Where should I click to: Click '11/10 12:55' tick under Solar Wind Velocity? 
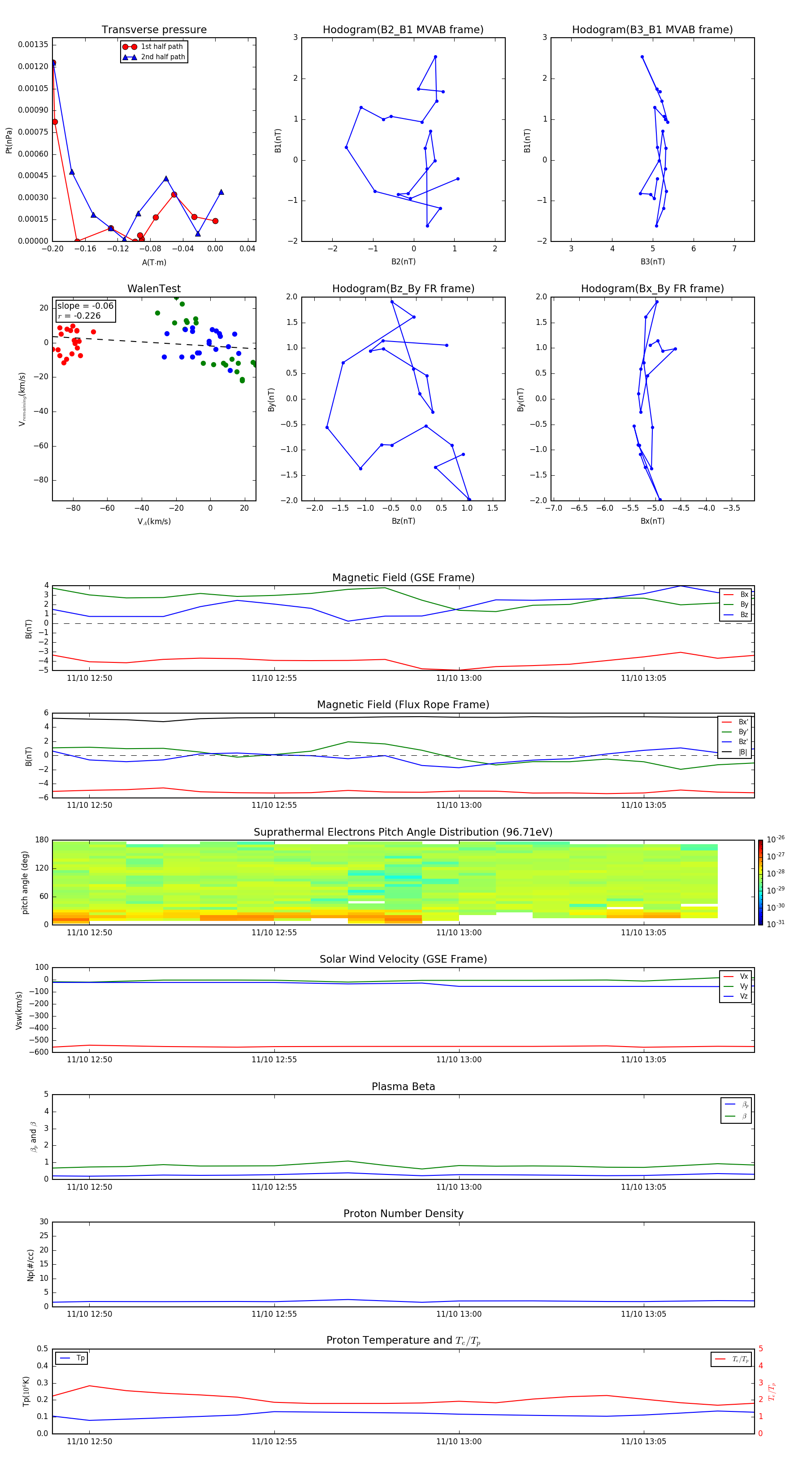274,1060
